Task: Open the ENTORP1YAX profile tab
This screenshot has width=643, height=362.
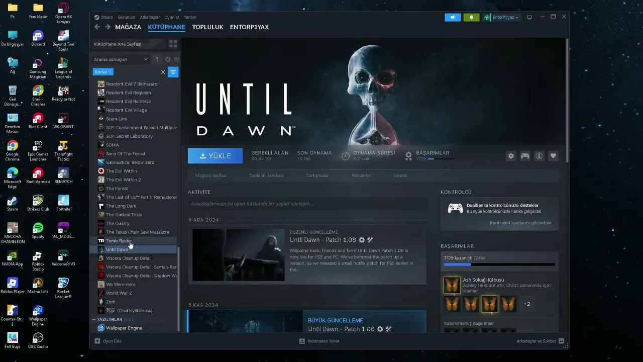Action: [x=249, y=27]
